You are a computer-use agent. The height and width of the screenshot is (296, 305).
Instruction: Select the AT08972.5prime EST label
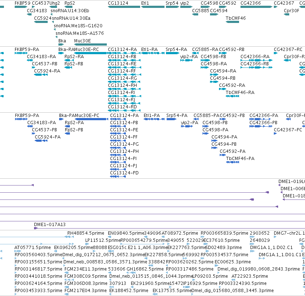[180, 233]
